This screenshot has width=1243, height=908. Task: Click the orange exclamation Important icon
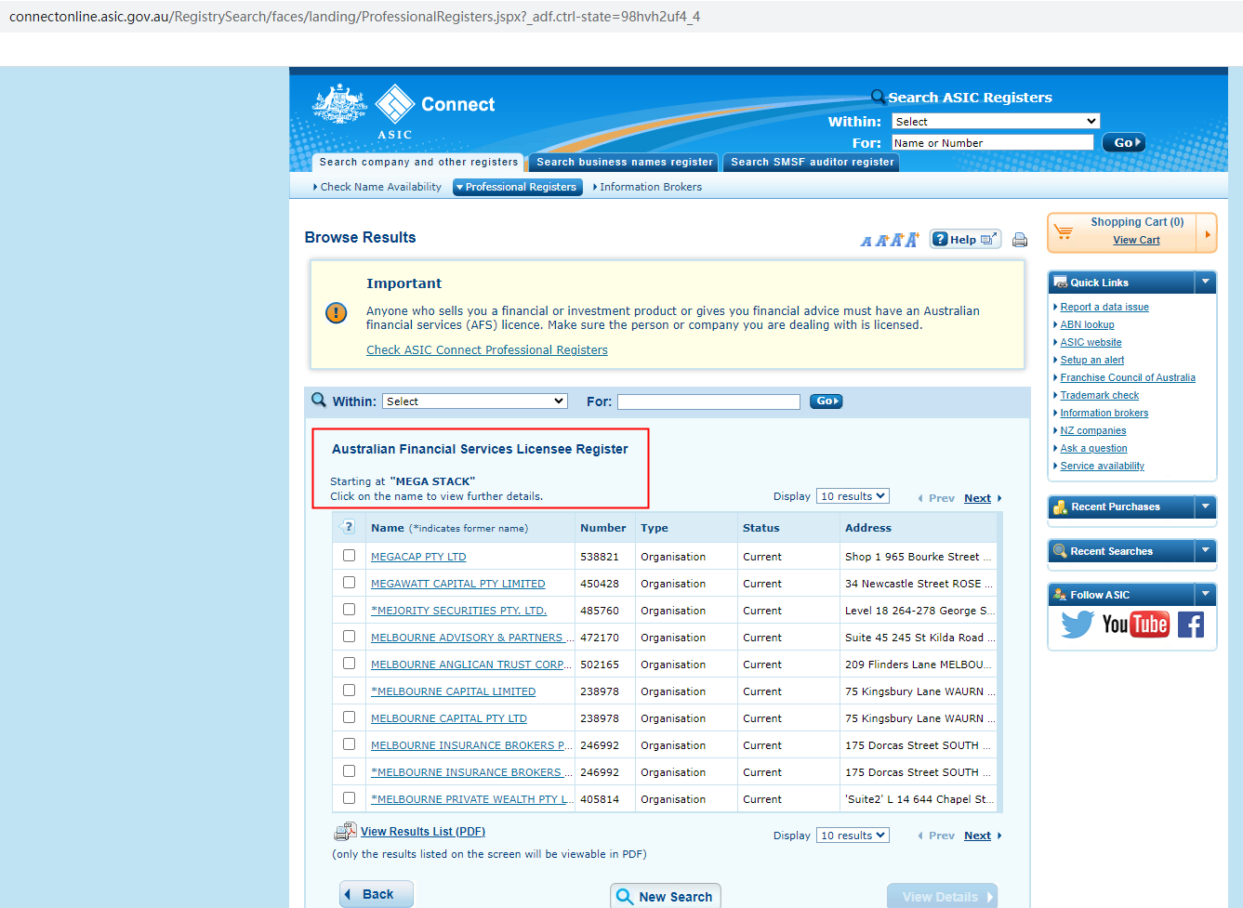coord(337,313)
